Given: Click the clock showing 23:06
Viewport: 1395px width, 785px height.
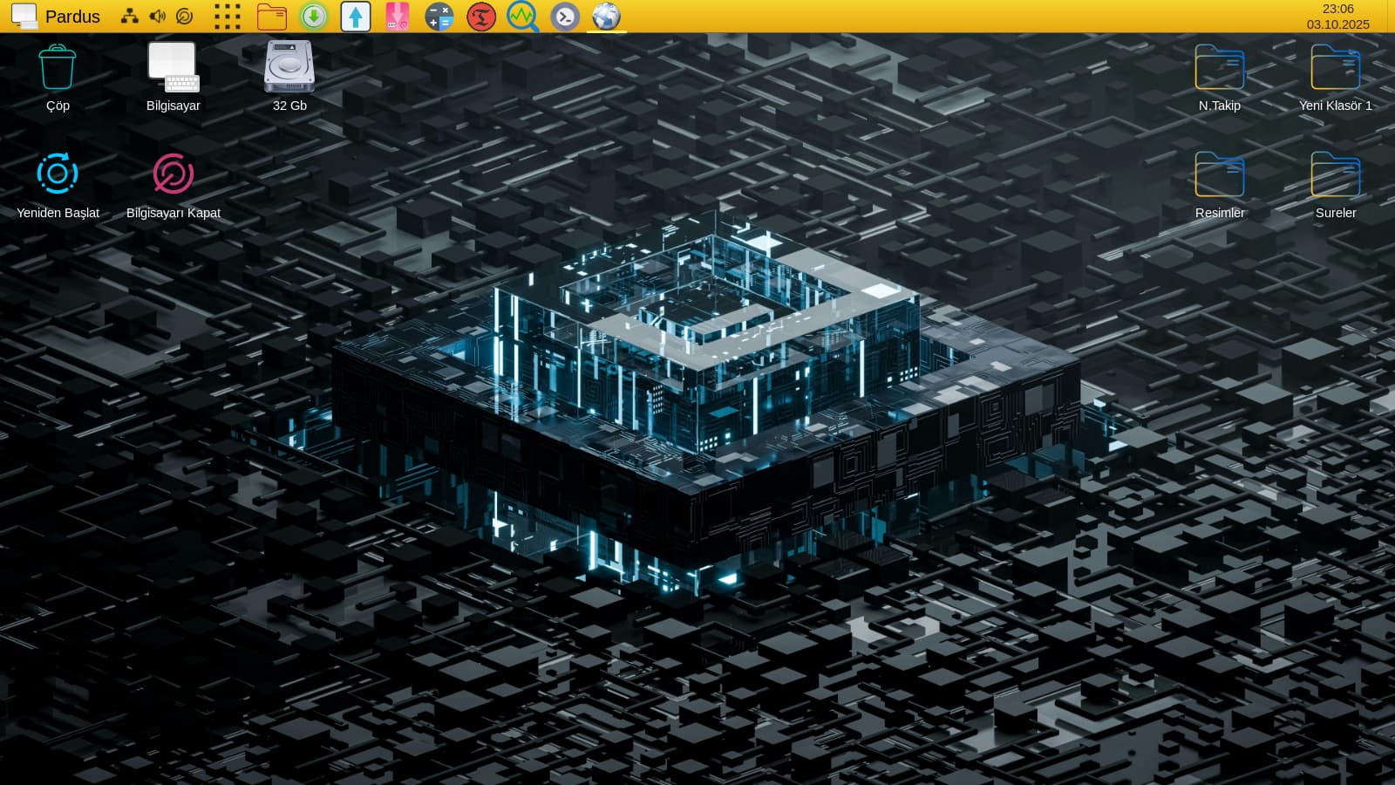Looking at the screenshot, I should pos(1337,10).
